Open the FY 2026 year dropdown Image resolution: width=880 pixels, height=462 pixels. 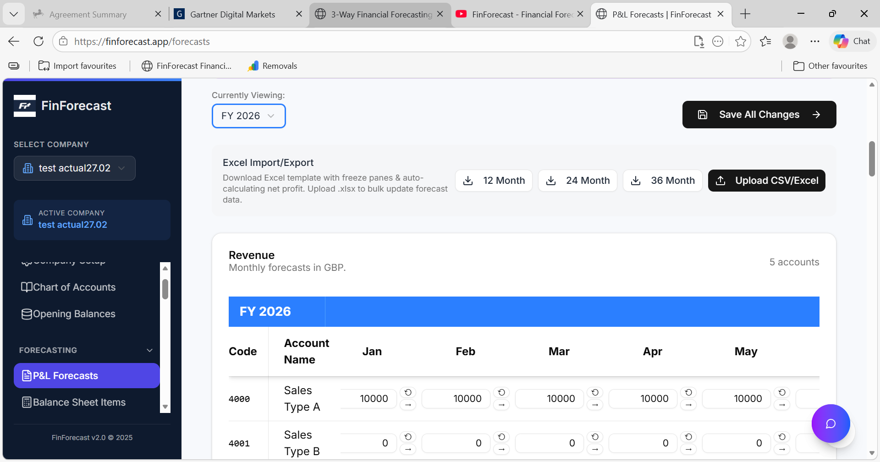tap(248, 116)
